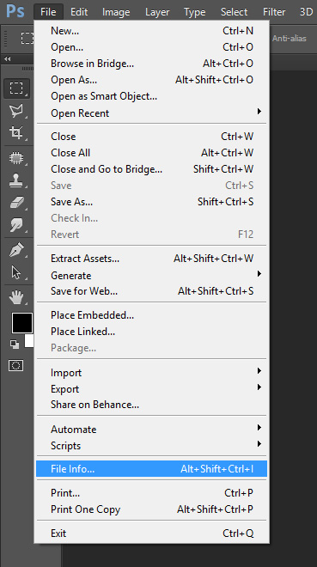The image size is (317, 567).
Task: Click the marquee preset icon in options bar
Action: tap(27, 38)
